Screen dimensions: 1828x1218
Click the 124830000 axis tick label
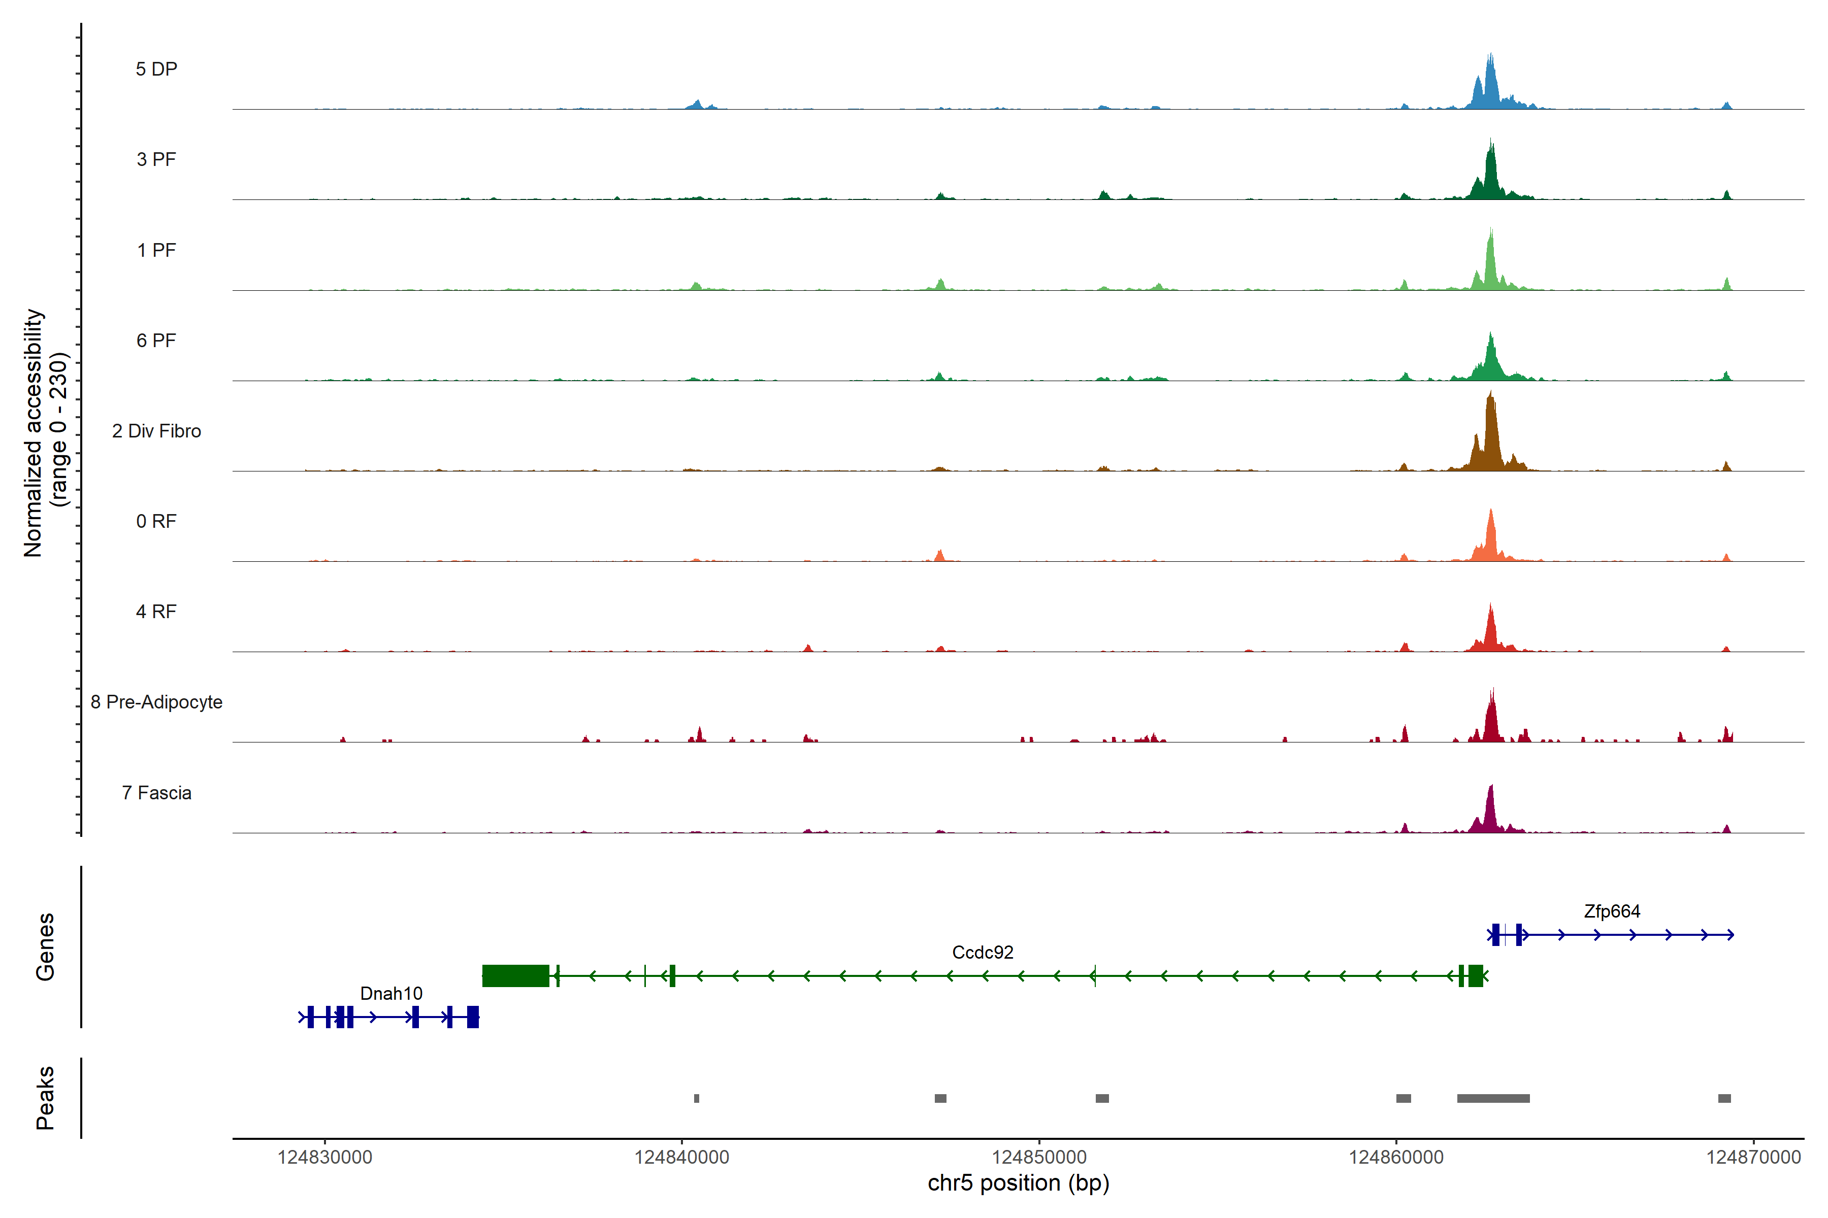(x=325, y=1158)
